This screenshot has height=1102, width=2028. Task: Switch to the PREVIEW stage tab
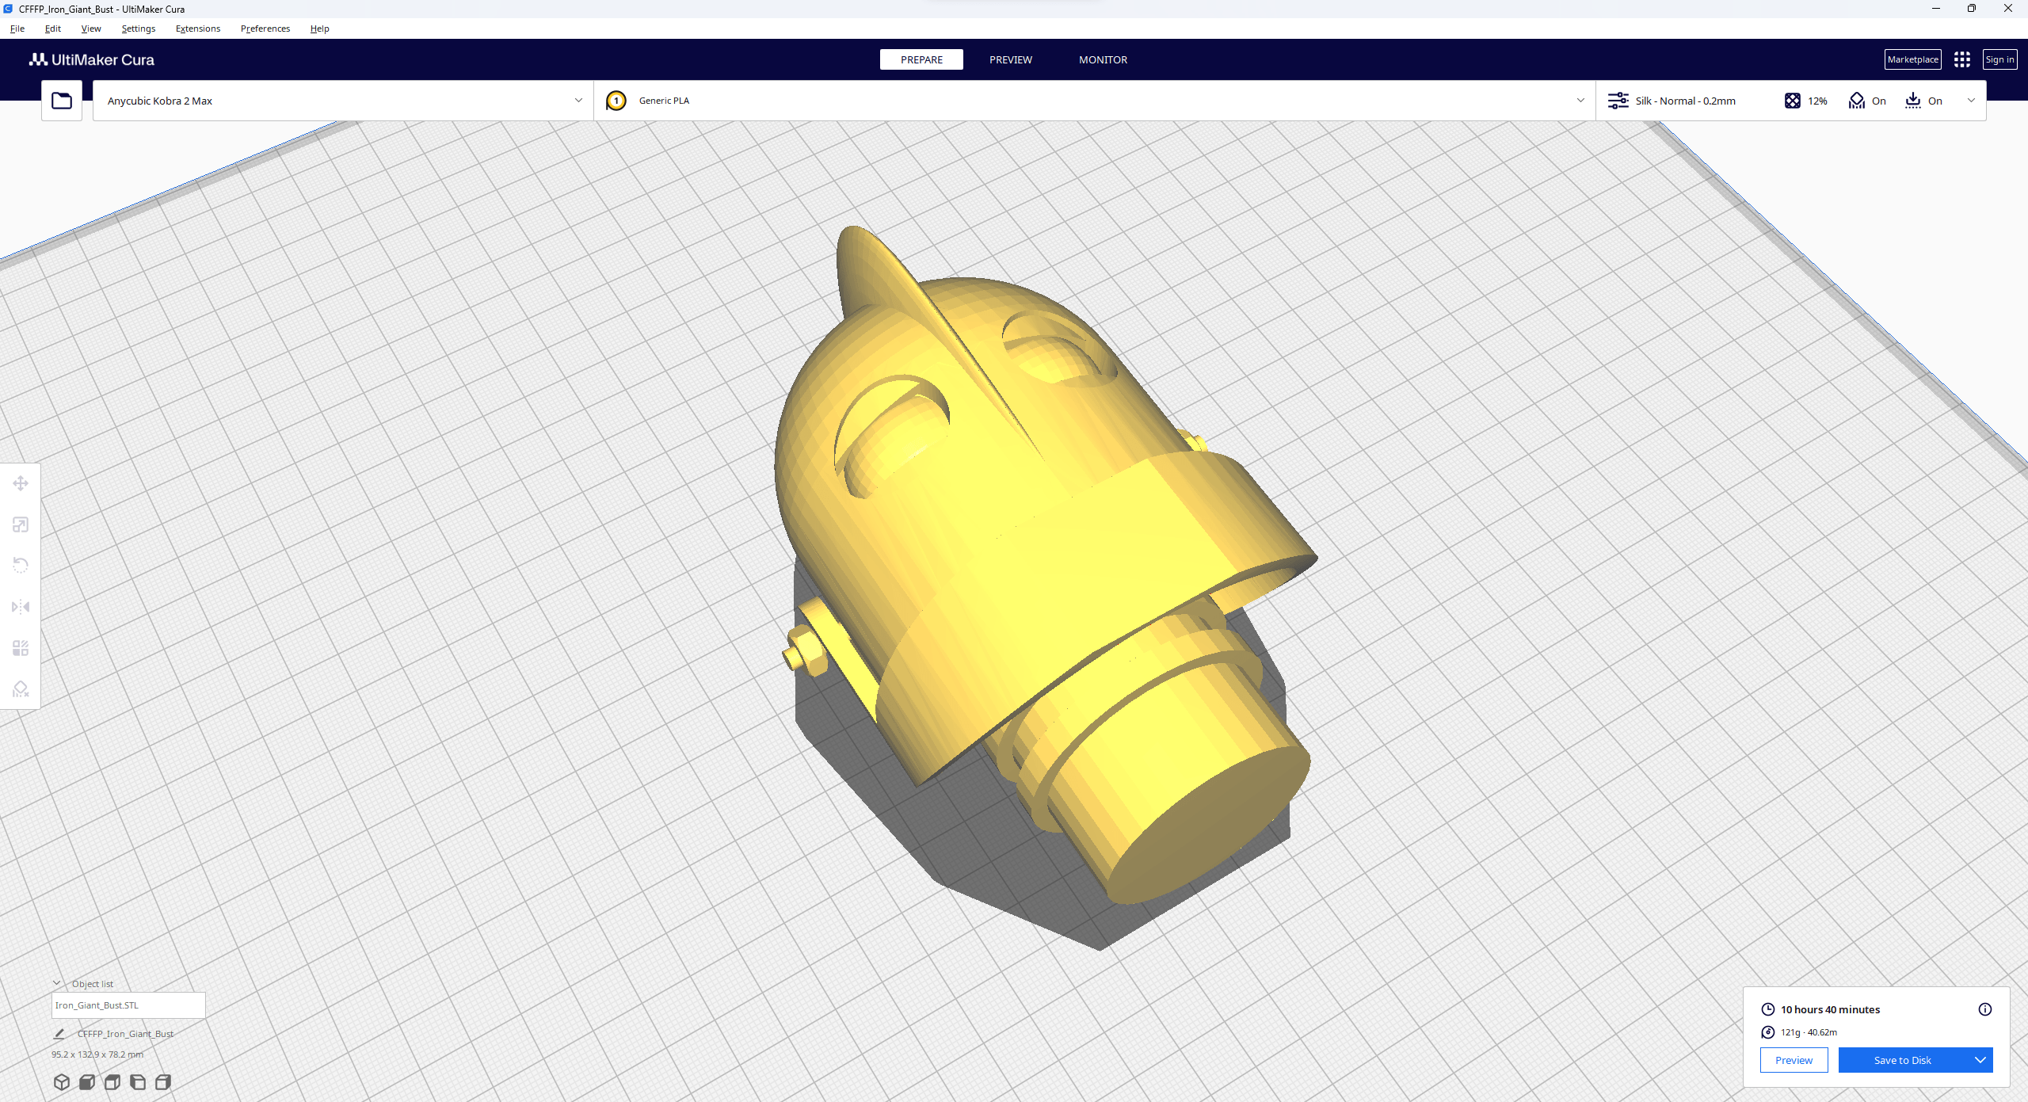tap(1010, 59)
